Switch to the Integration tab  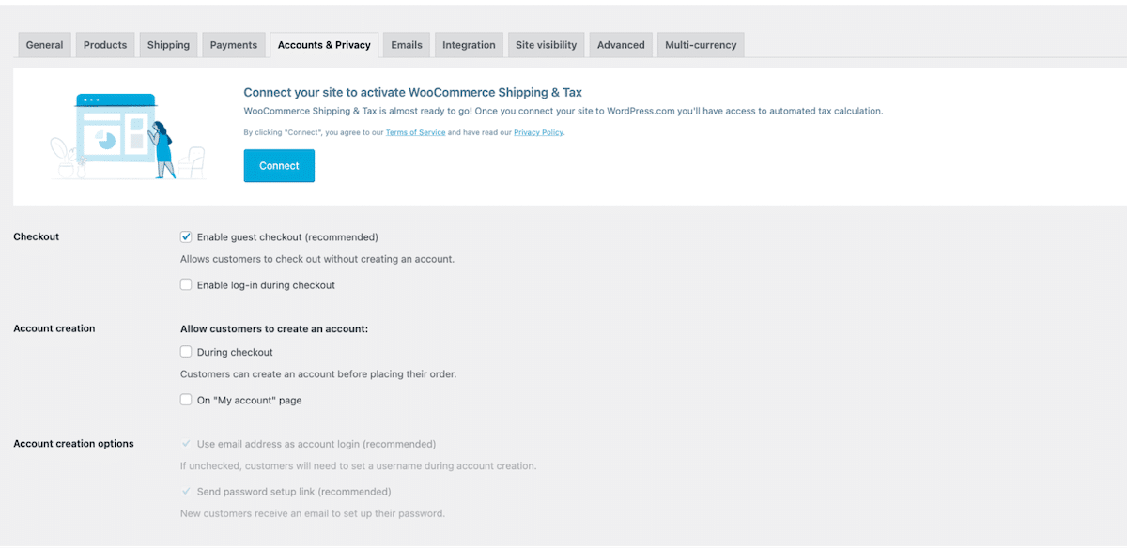pyautogui.click(x=469, y=45)
